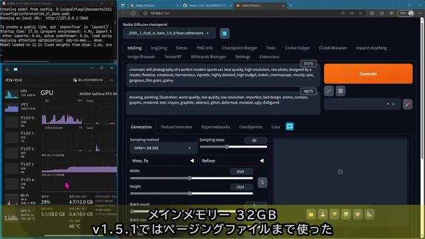
Task: Refresh the Stable Diffusion checkpoint list
Action: click(224, 34)
